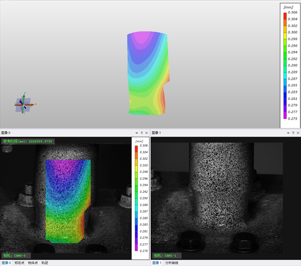This screenshot has height=266, width=301.
Task: Close the 图像 0 panel
Action: (146, 132)
